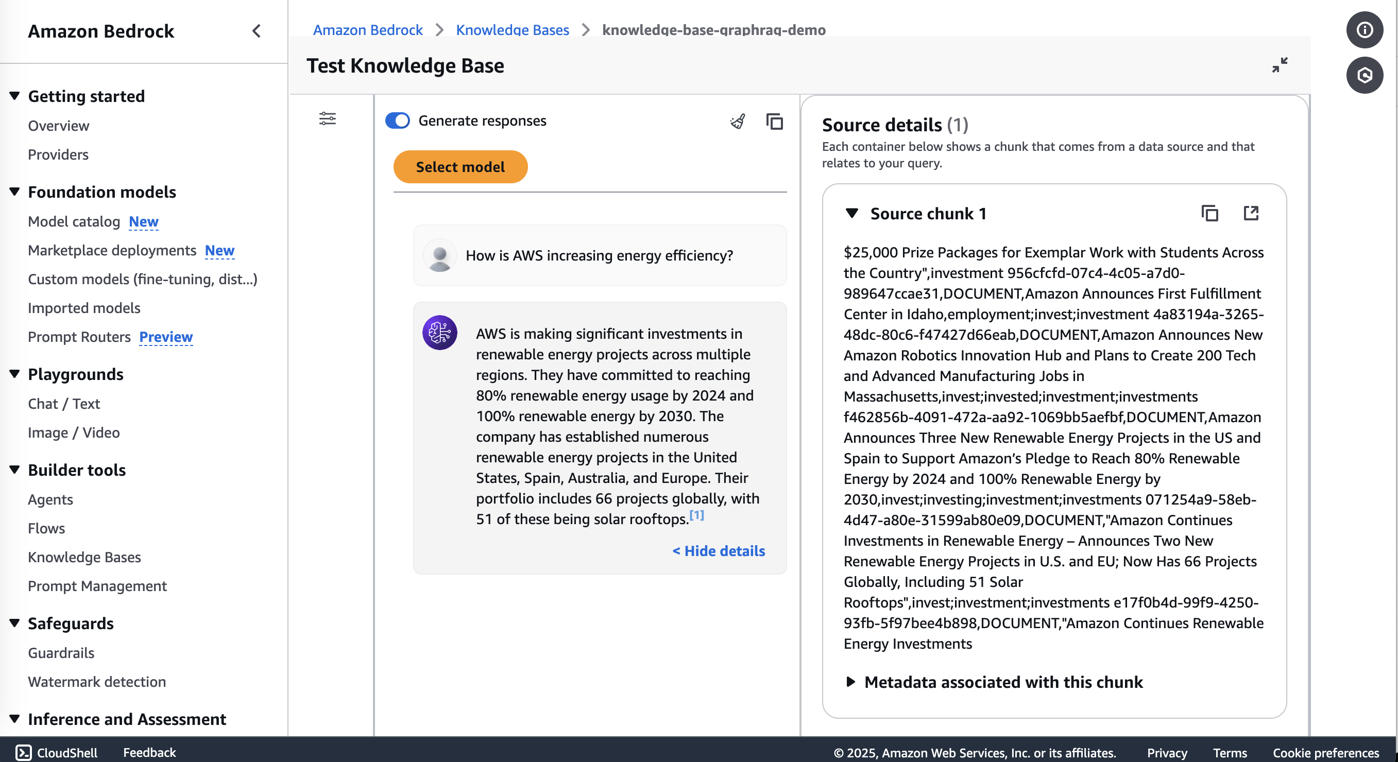1398x762 pixels.
Task: Open Source chunk 1 in new window
Action: click(x=1251, y=213)
